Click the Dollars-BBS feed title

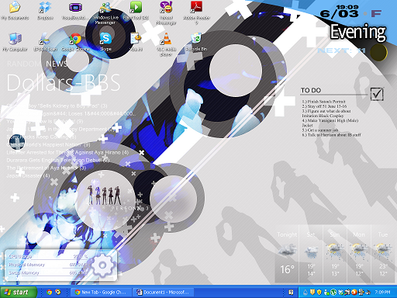point(63,82)
